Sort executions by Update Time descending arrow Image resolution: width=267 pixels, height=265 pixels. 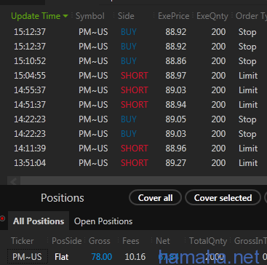pos(65,16)
